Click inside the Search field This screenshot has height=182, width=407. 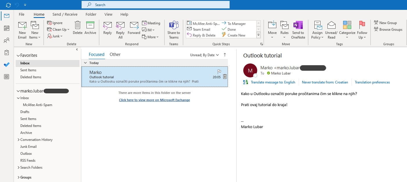pyautogui.click(x=155, y=5)
